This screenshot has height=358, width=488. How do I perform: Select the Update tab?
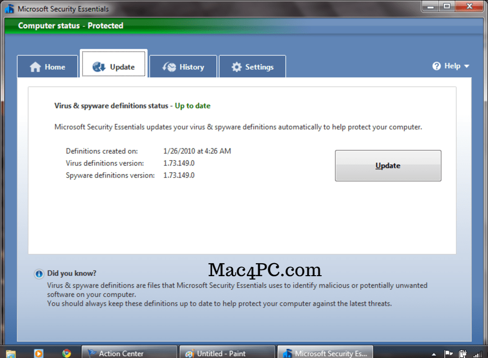click(113, 64)
